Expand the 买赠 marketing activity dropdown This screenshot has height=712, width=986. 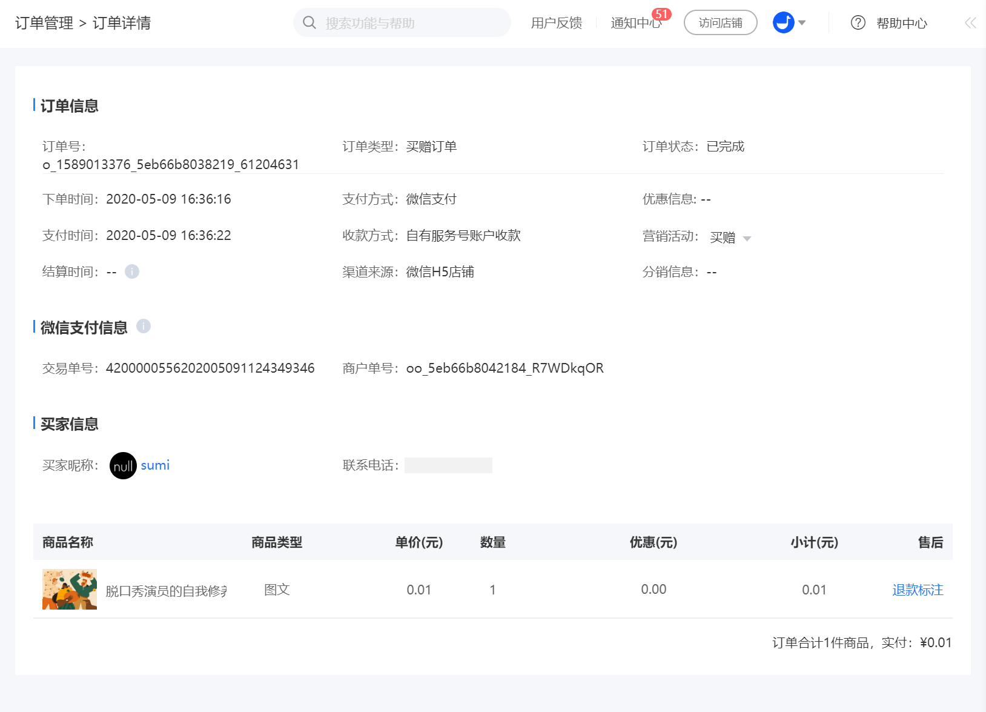[731, 238]
